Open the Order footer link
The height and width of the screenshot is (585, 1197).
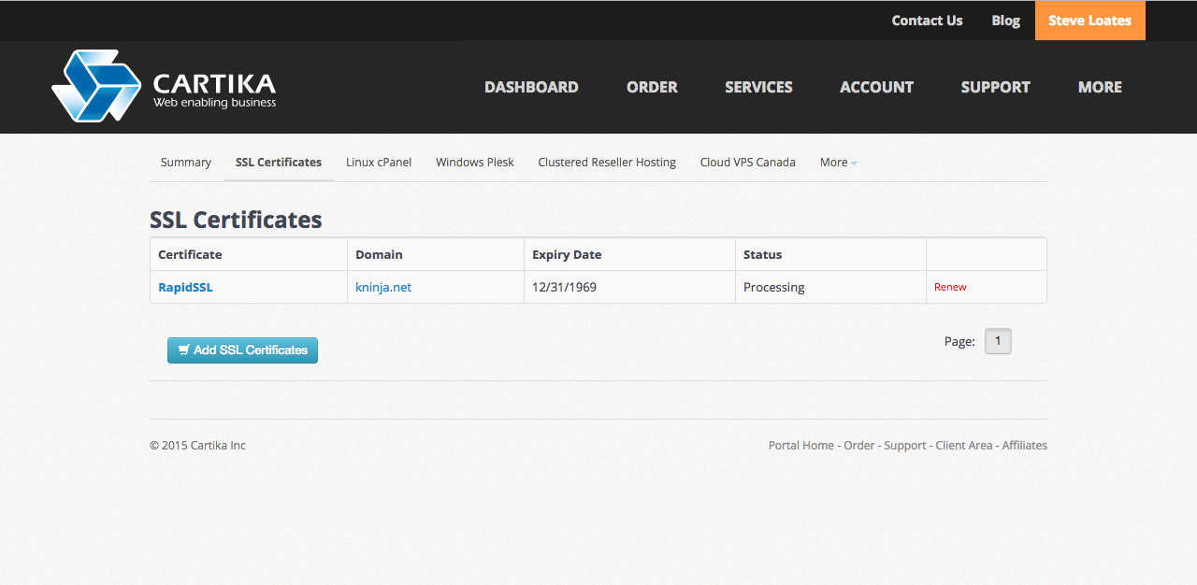[x=859, y=445]
